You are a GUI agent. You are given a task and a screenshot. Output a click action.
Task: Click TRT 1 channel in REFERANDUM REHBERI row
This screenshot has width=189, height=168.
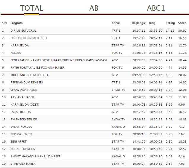116,83
